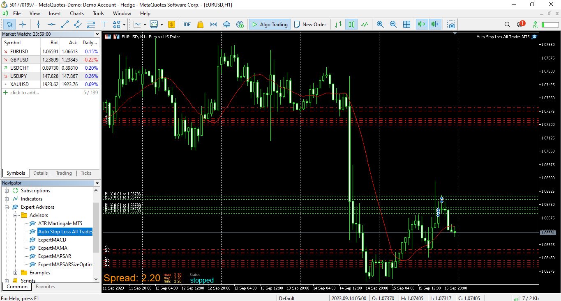Switch to the Trading tab
The width and height of the screenshot is (561, 301).
[x=64, y=173]
